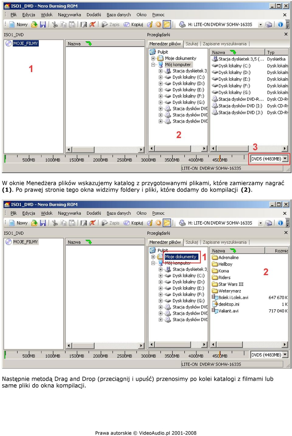The width and height of the screenshot is (292, 436).
Task: Toggle file browser folder icon in lower toolbar
Action: pyautogui.click(x=167, y=223)
